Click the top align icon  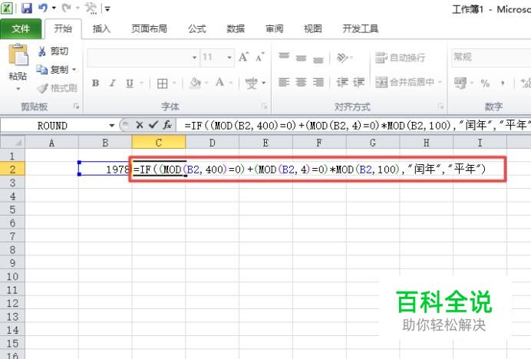point(284,56)
